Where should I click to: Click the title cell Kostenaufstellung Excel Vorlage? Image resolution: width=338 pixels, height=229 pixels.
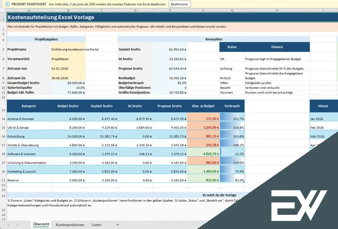[173, 17]
